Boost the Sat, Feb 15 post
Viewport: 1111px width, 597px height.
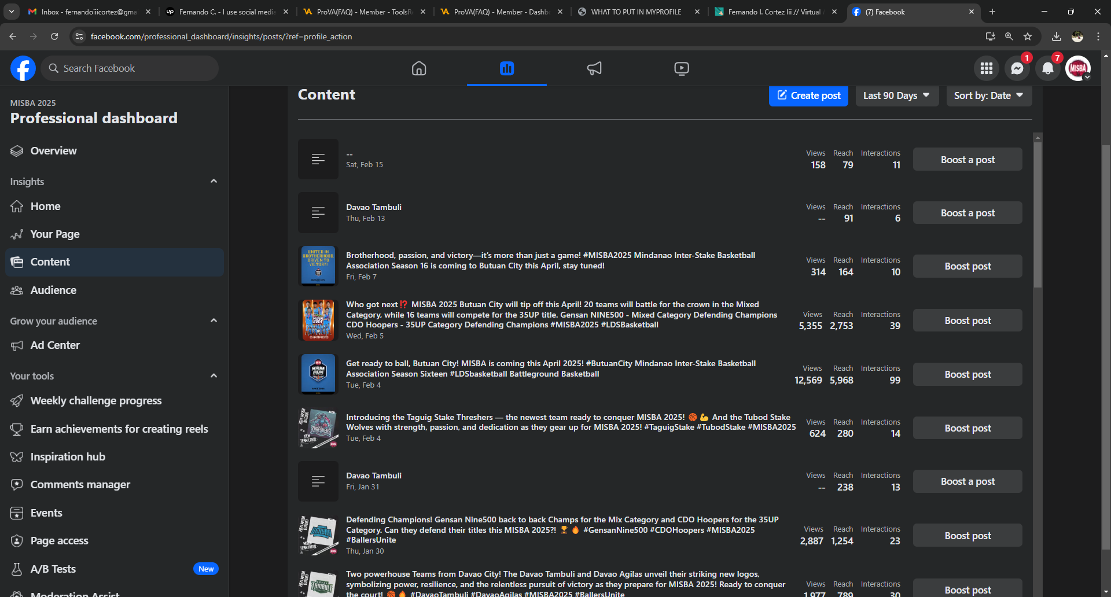[967, 160]
